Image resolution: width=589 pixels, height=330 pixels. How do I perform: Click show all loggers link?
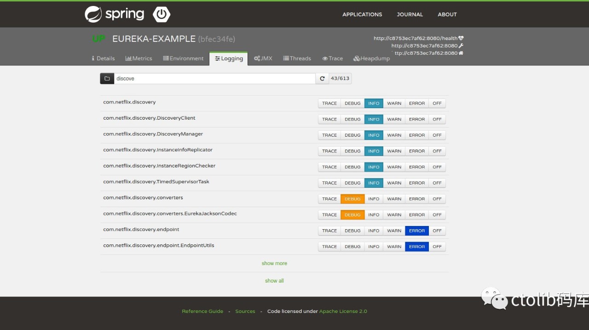274,281
